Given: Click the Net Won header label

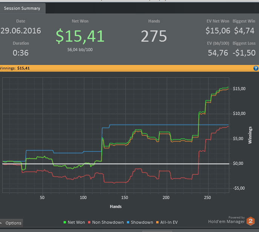Looking at the screenshot, I should [80, 21].
